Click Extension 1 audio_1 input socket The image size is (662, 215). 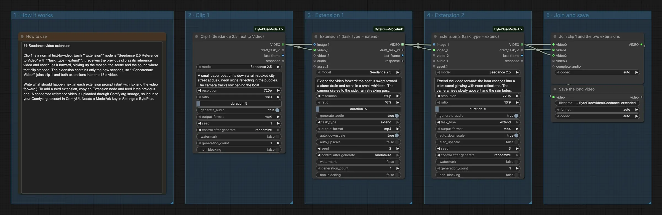[314, 61]
